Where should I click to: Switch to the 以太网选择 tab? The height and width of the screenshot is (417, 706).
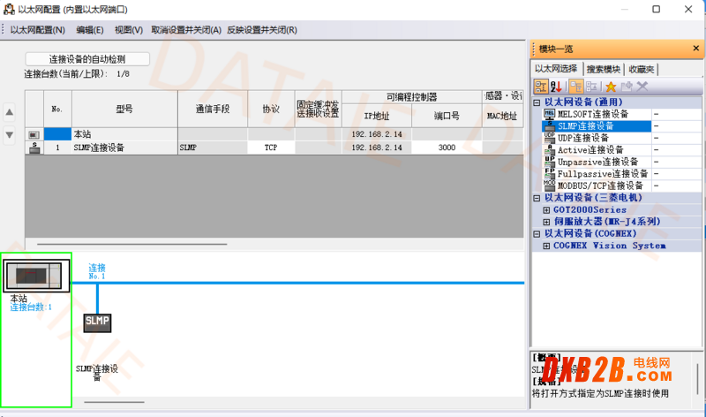pyautogui.click(x=556, y=69)
